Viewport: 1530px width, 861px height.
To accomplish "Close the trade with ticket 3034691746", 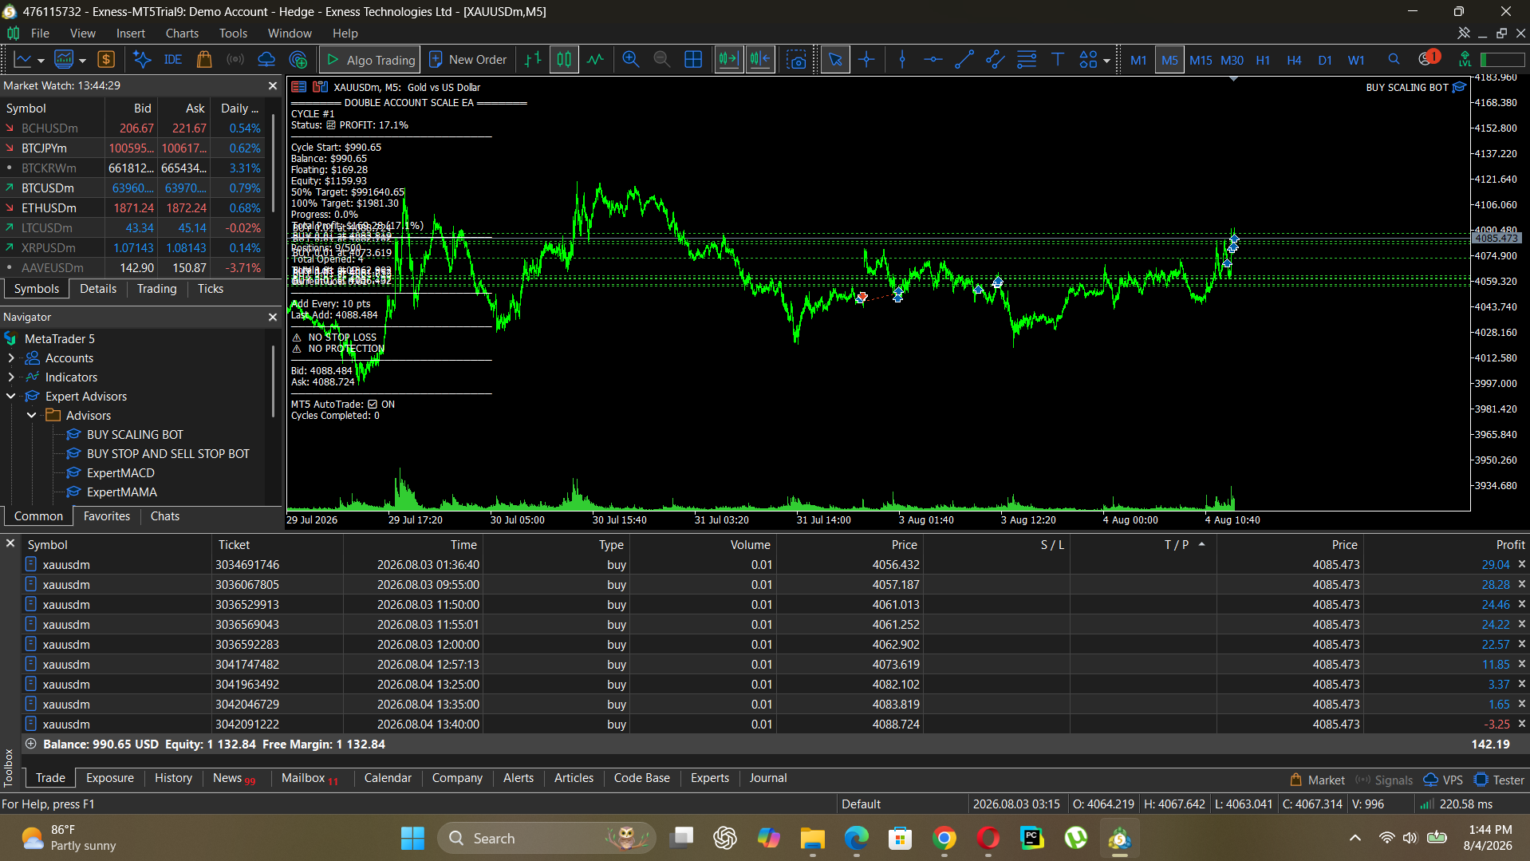I will click(1521, 564).
